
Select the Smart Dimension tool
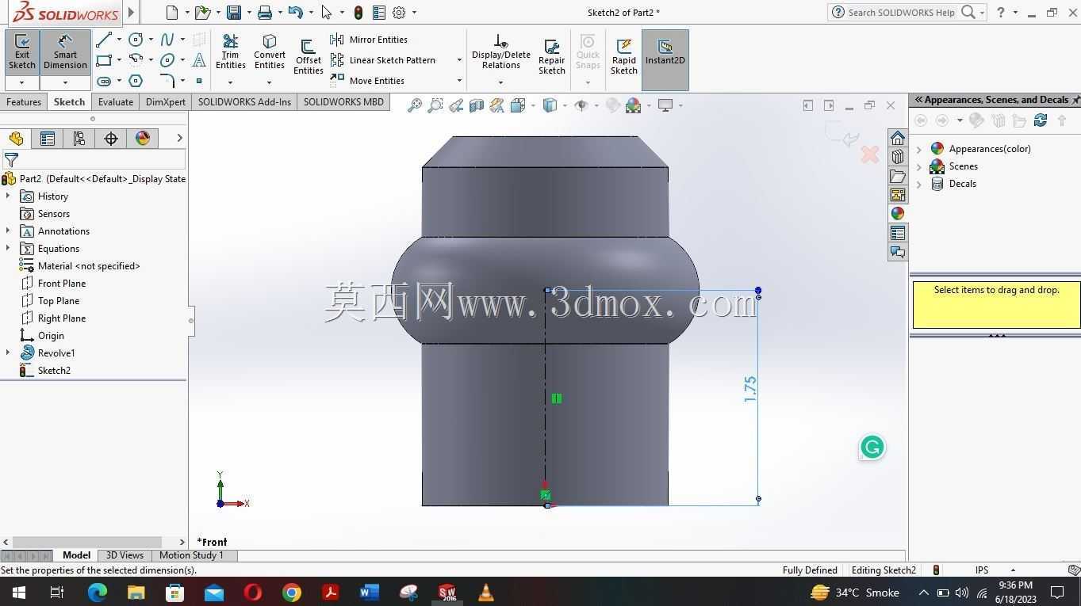pyautogui.click(x=65, y=53)
